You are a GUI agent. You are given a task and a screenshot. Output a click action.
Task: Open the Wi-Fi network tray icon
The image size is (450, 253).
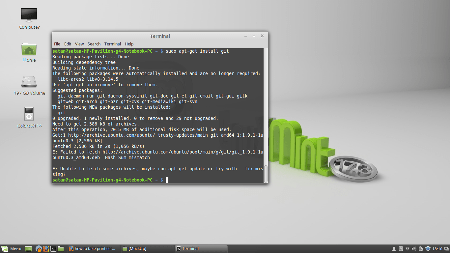[408, 249]
